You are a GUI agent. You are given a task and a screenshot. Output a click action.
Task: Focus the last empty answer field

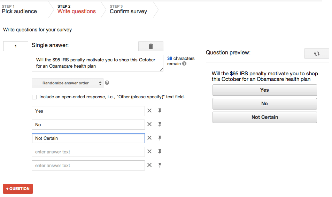click(x=88, y=165)
